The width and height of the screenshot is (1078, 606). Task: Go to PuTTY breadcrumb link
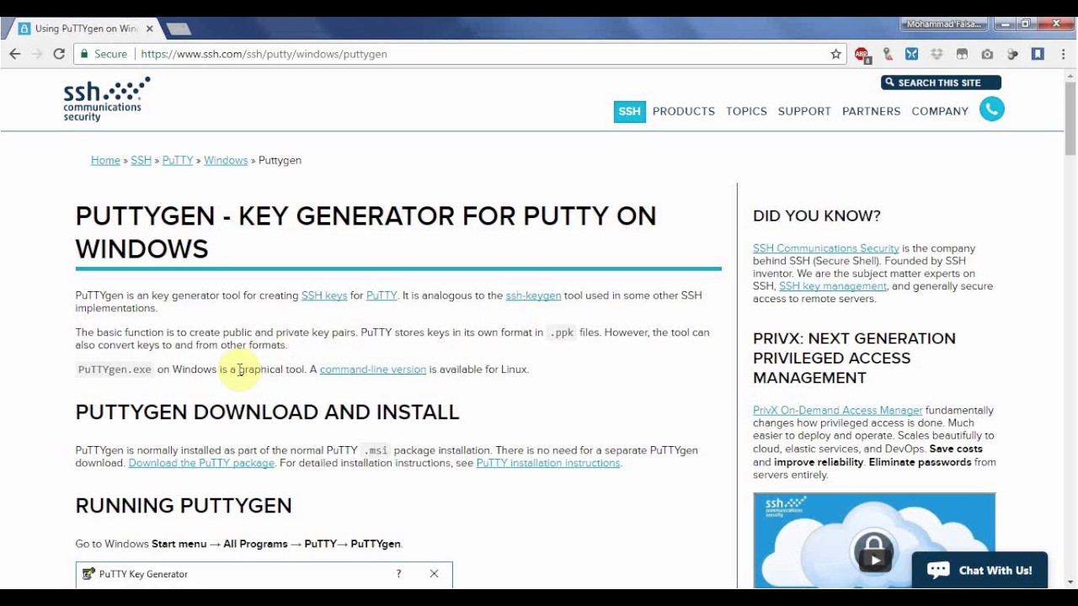click(x=178, y=160)
